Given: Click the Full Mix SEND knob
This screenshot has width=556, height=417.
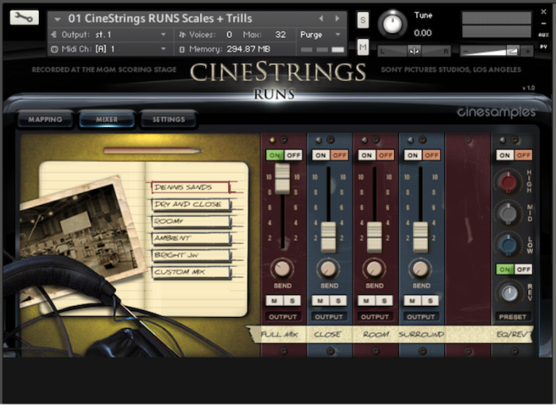Looking at the screenshot, I should [x=282, y=268].
